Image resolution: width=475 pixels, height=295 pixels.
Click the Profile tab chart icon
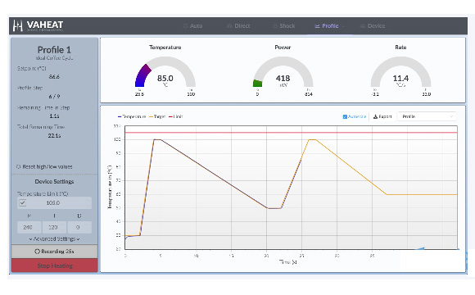pyautogui.click(x=317, y=26)
